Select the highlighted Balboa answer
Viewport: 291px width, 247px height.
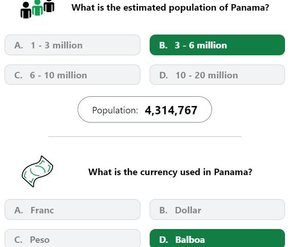(217, 239)
